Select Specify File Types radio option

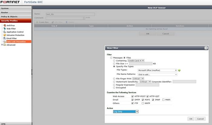point(114,67)
